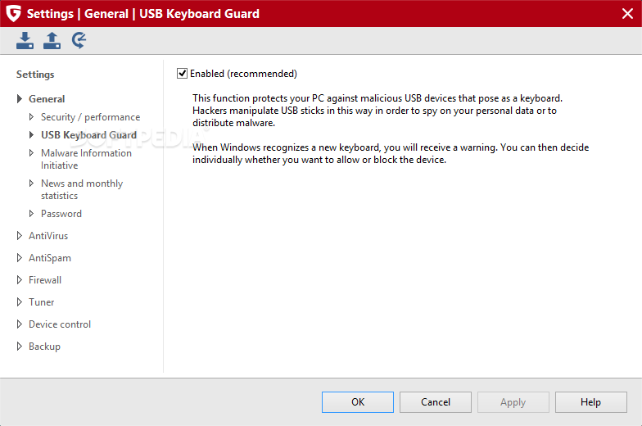Click the 'This function protects your PC' paragraph
This screenshot has height=426, width=642.
pyautogui.click(x=378, y=111)
